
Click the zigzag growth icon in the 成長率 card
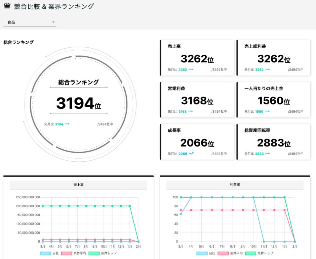point(192,154)
